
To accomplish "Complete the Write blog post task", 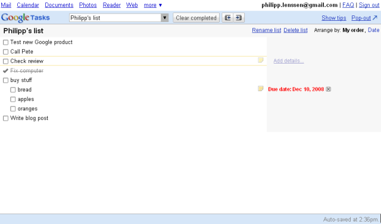I will [5, 118].
